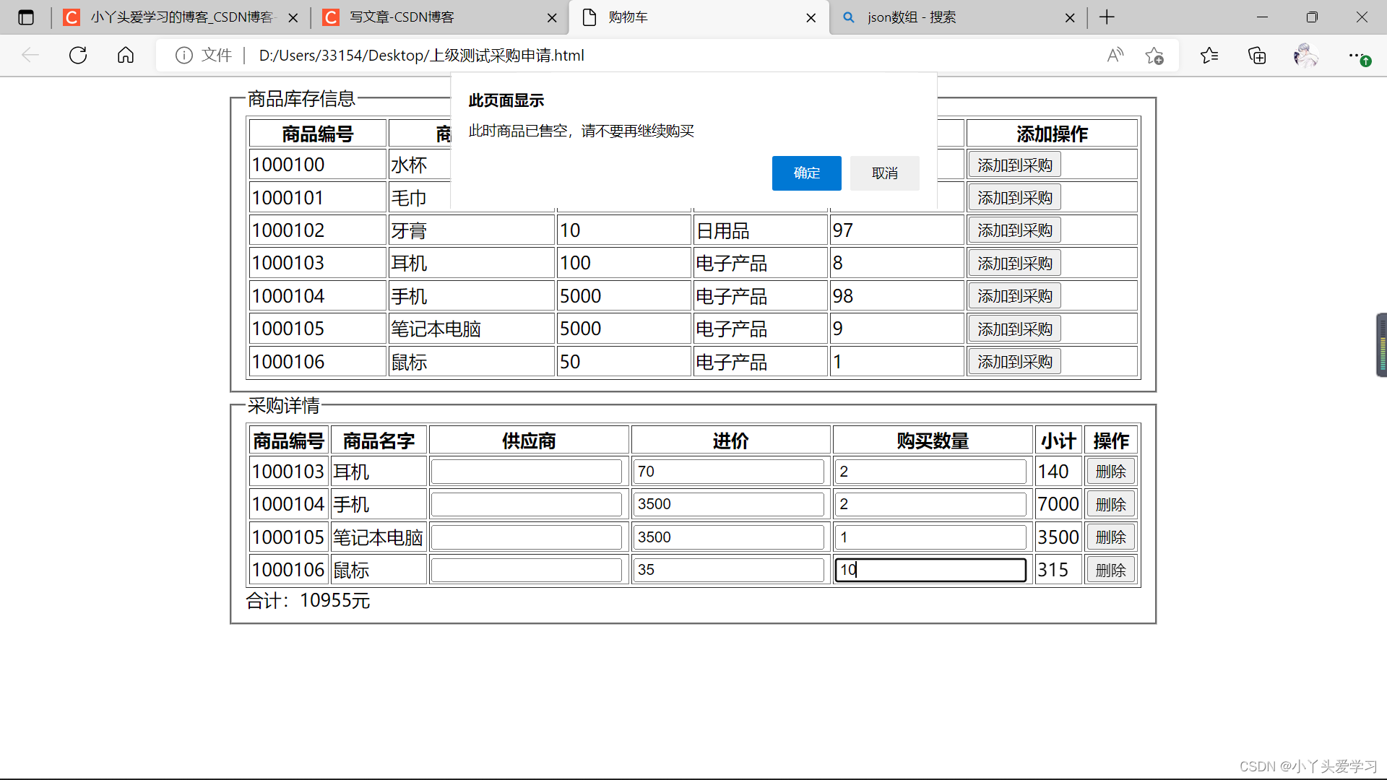Click 手机 purchase price field
Screen dimensions: 1387x780
tap(729, 504)
